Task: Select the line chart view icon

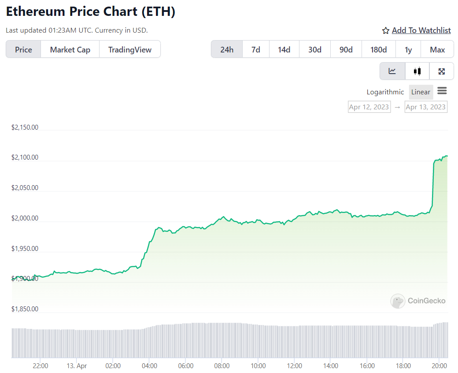Action: click(x=392, y=71)
